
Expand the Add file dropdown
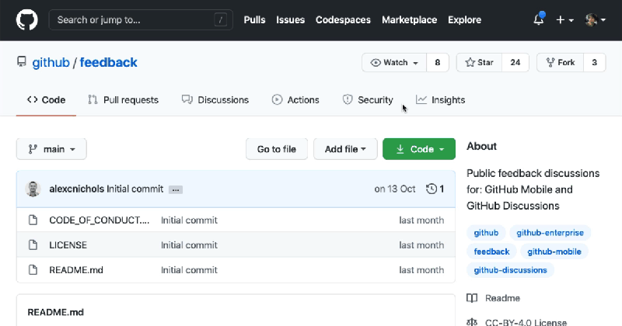click(345, 149)
